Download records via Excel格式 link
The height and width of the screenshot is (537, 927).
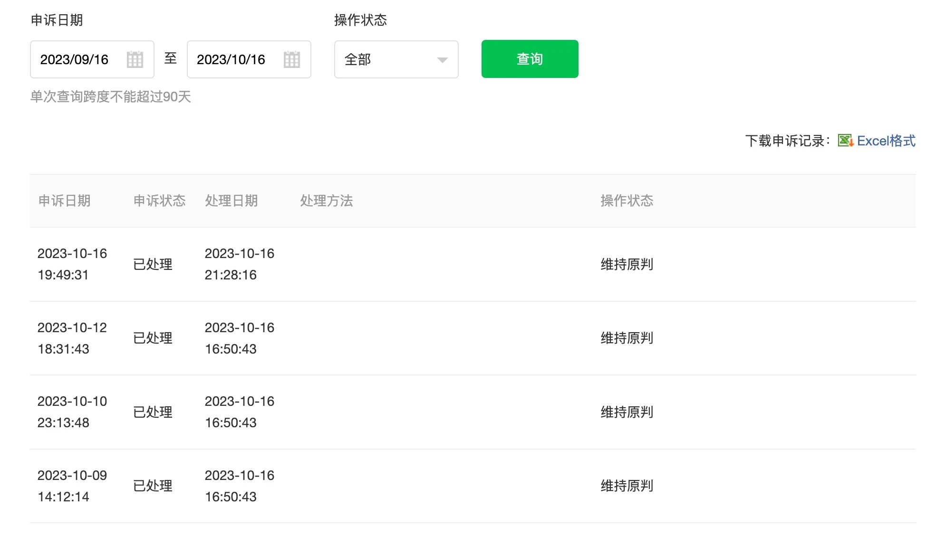click(886, 141)
